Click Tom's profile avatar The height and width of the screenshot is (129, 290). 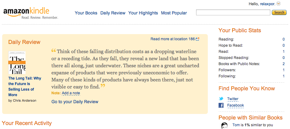tap(225, 125)
